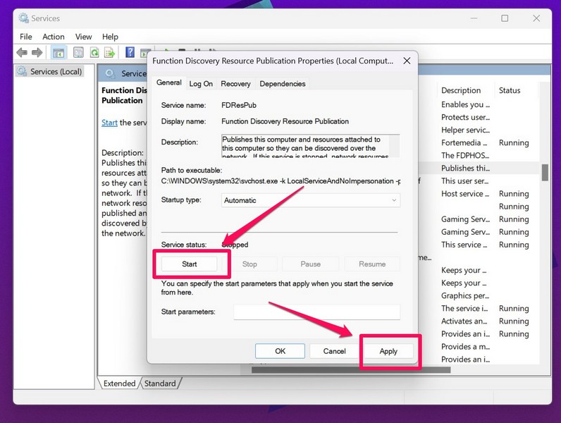Image resolution: width=561 pixels, height=423 pixels.
Task: Focus the Start parameters text field
Action: click(316, 312)
